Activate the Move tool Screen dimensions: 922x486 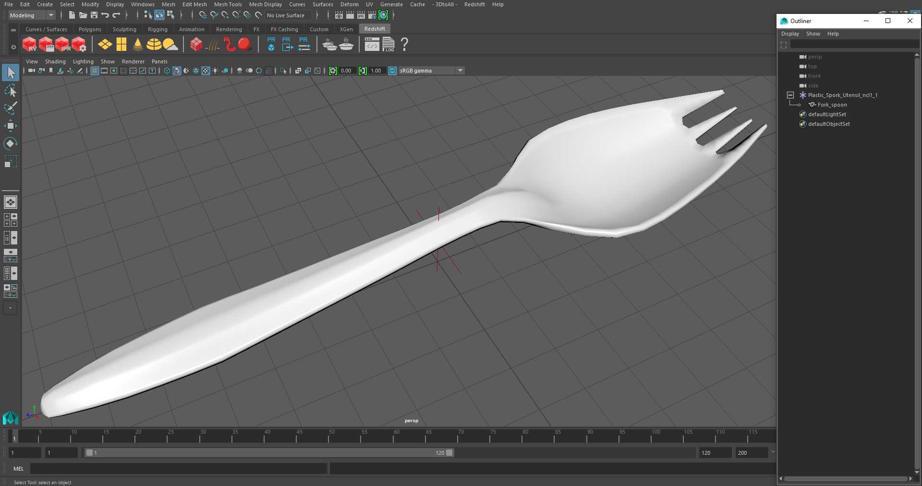click(x=11, y=126)
